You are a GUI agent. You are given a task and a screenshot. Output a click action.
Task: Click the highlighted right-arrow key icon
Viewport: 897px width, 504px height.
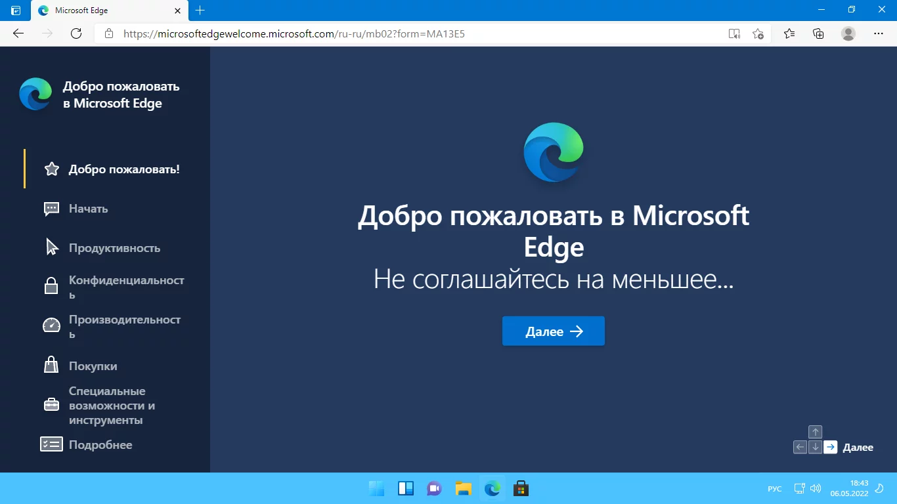[831, 447]
